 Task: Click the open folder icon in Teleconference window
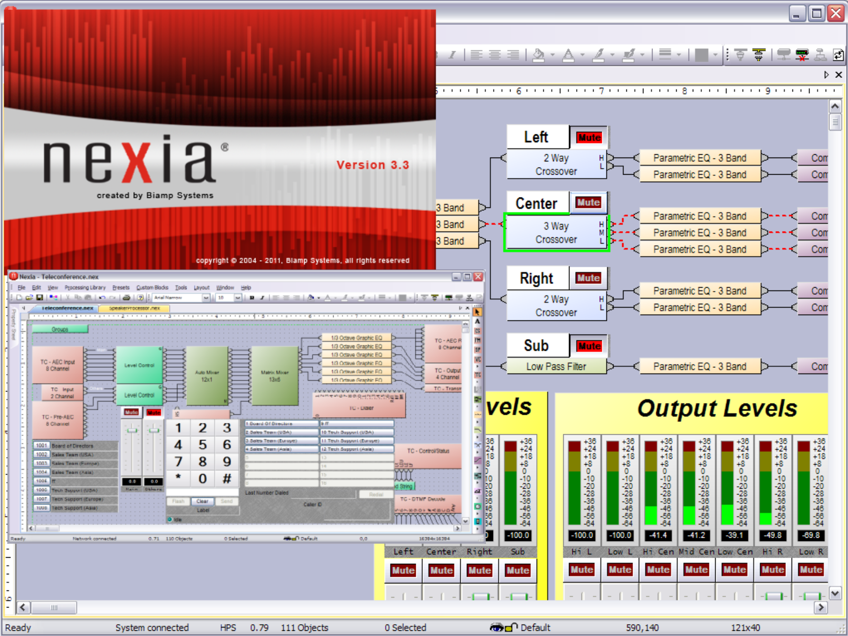(x=29, y=298)
